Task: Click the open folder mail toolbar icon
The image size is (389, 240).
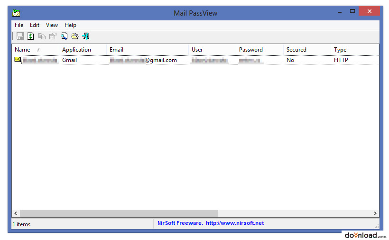Action: click(75, 36)
